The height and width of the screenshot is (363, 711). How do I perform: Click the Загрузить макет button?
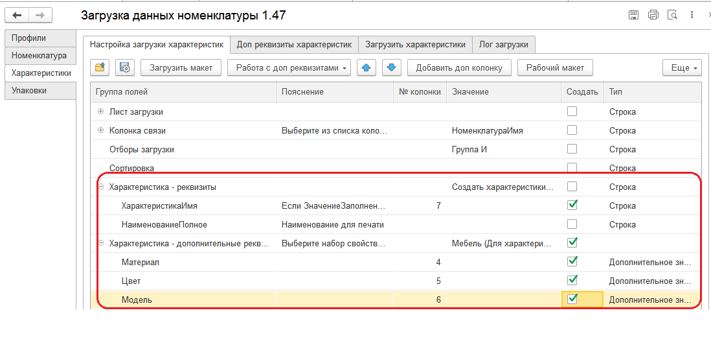click(181, 67)
